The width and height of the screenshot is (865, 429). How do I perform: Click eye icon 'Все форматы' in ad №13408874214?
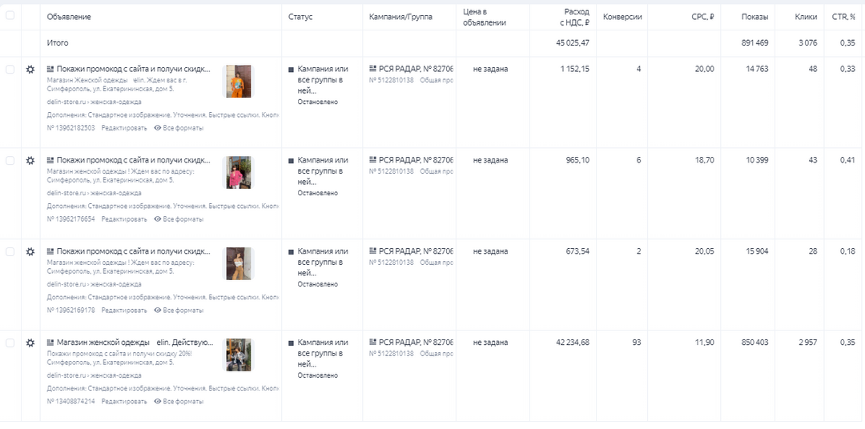point(158,401)
